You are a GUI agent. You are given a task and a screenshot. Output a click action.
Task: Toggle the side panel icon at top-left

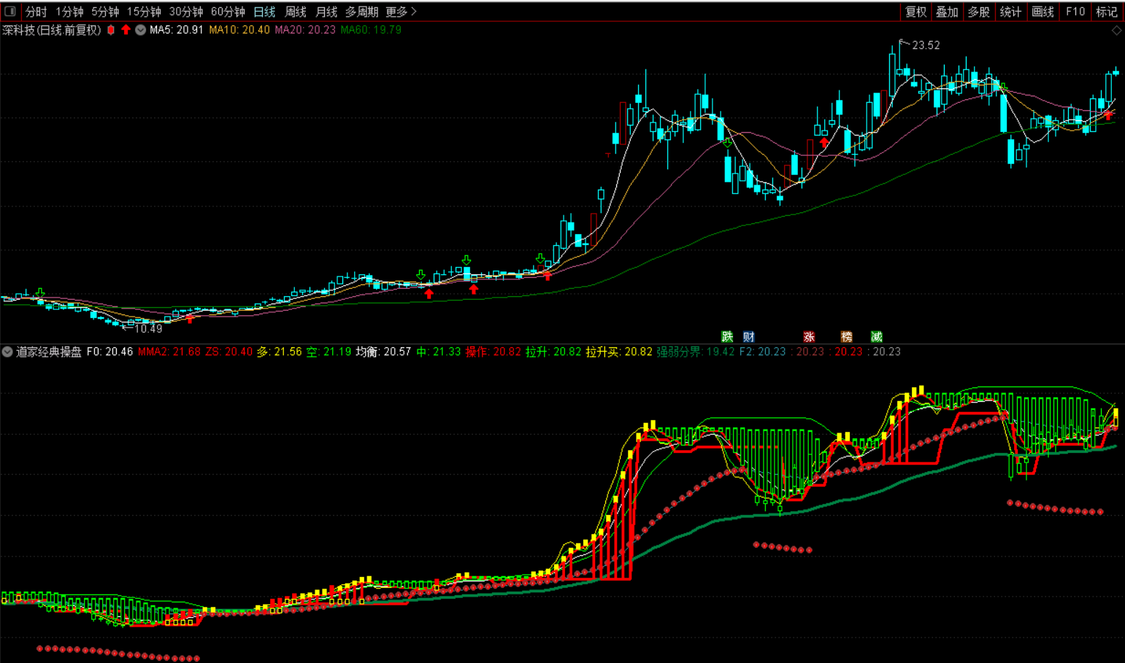(x=10, y=11)
